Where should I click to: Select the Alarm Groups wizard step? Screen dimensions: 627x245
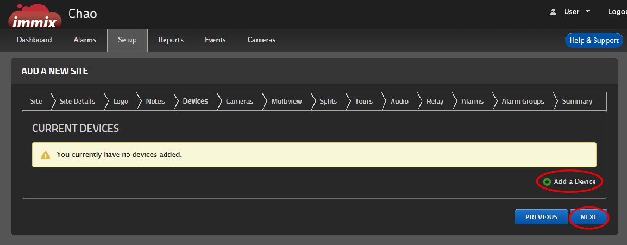523,102
